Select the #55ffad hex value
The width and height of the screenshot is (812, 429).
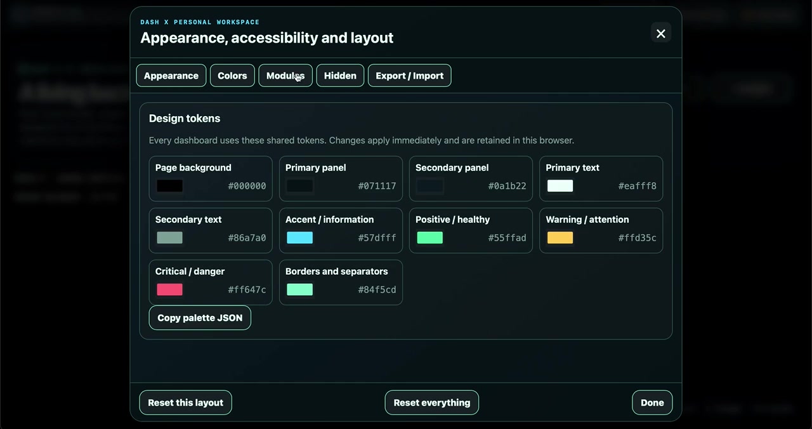point(507,238)
